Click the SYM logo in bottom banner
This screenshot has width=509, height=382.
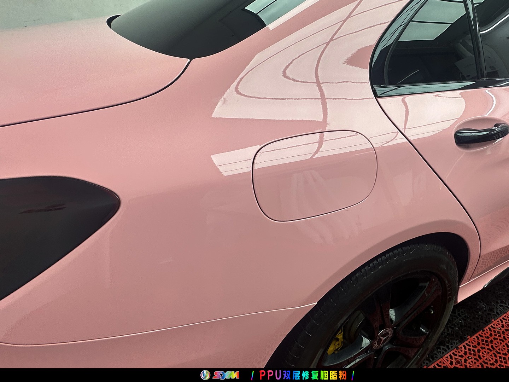click(220, 375)
